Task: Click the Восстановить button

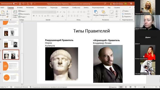Action: click(x=24, y=14)
